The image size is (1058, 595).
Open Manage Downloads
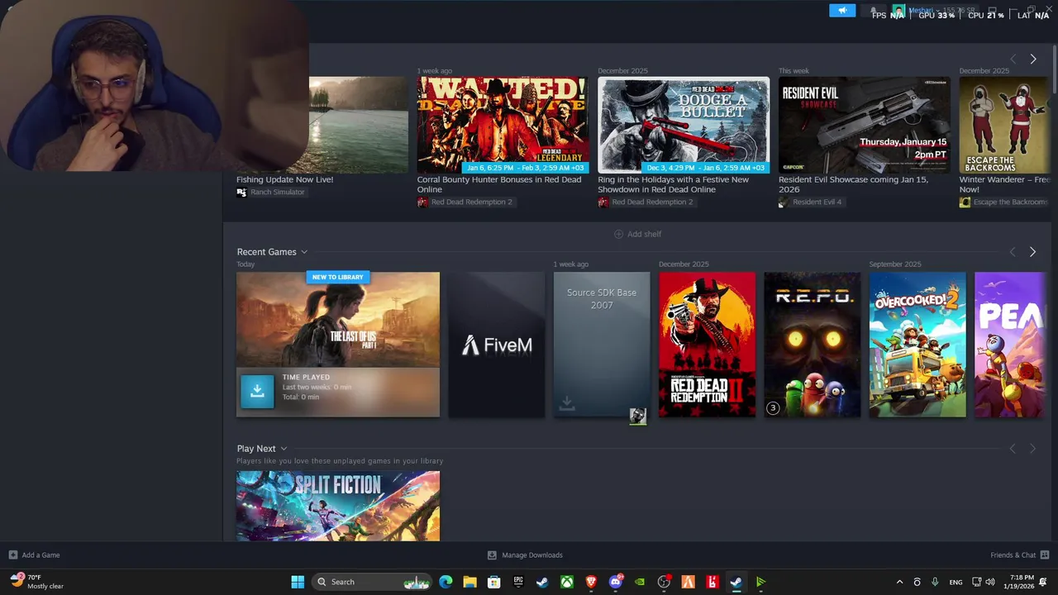point(525,555)
